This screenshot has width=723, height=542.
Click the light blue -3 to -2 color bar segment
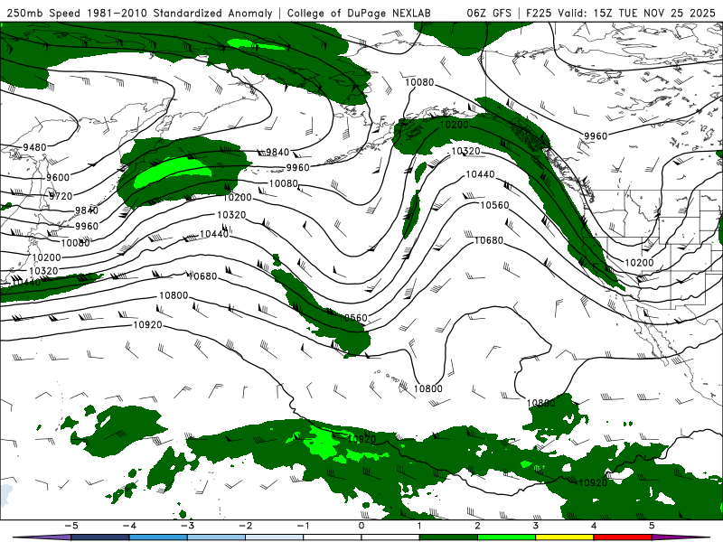[x=216, y=537]
